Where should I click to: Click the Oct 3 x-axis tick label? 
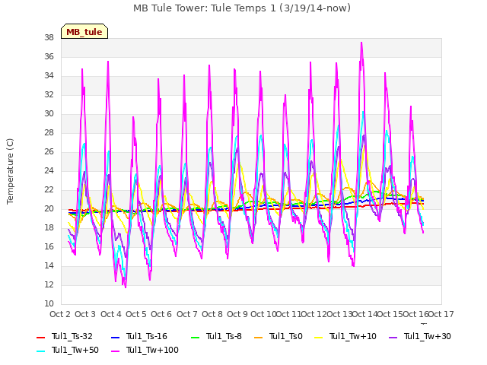coord(85,314)
